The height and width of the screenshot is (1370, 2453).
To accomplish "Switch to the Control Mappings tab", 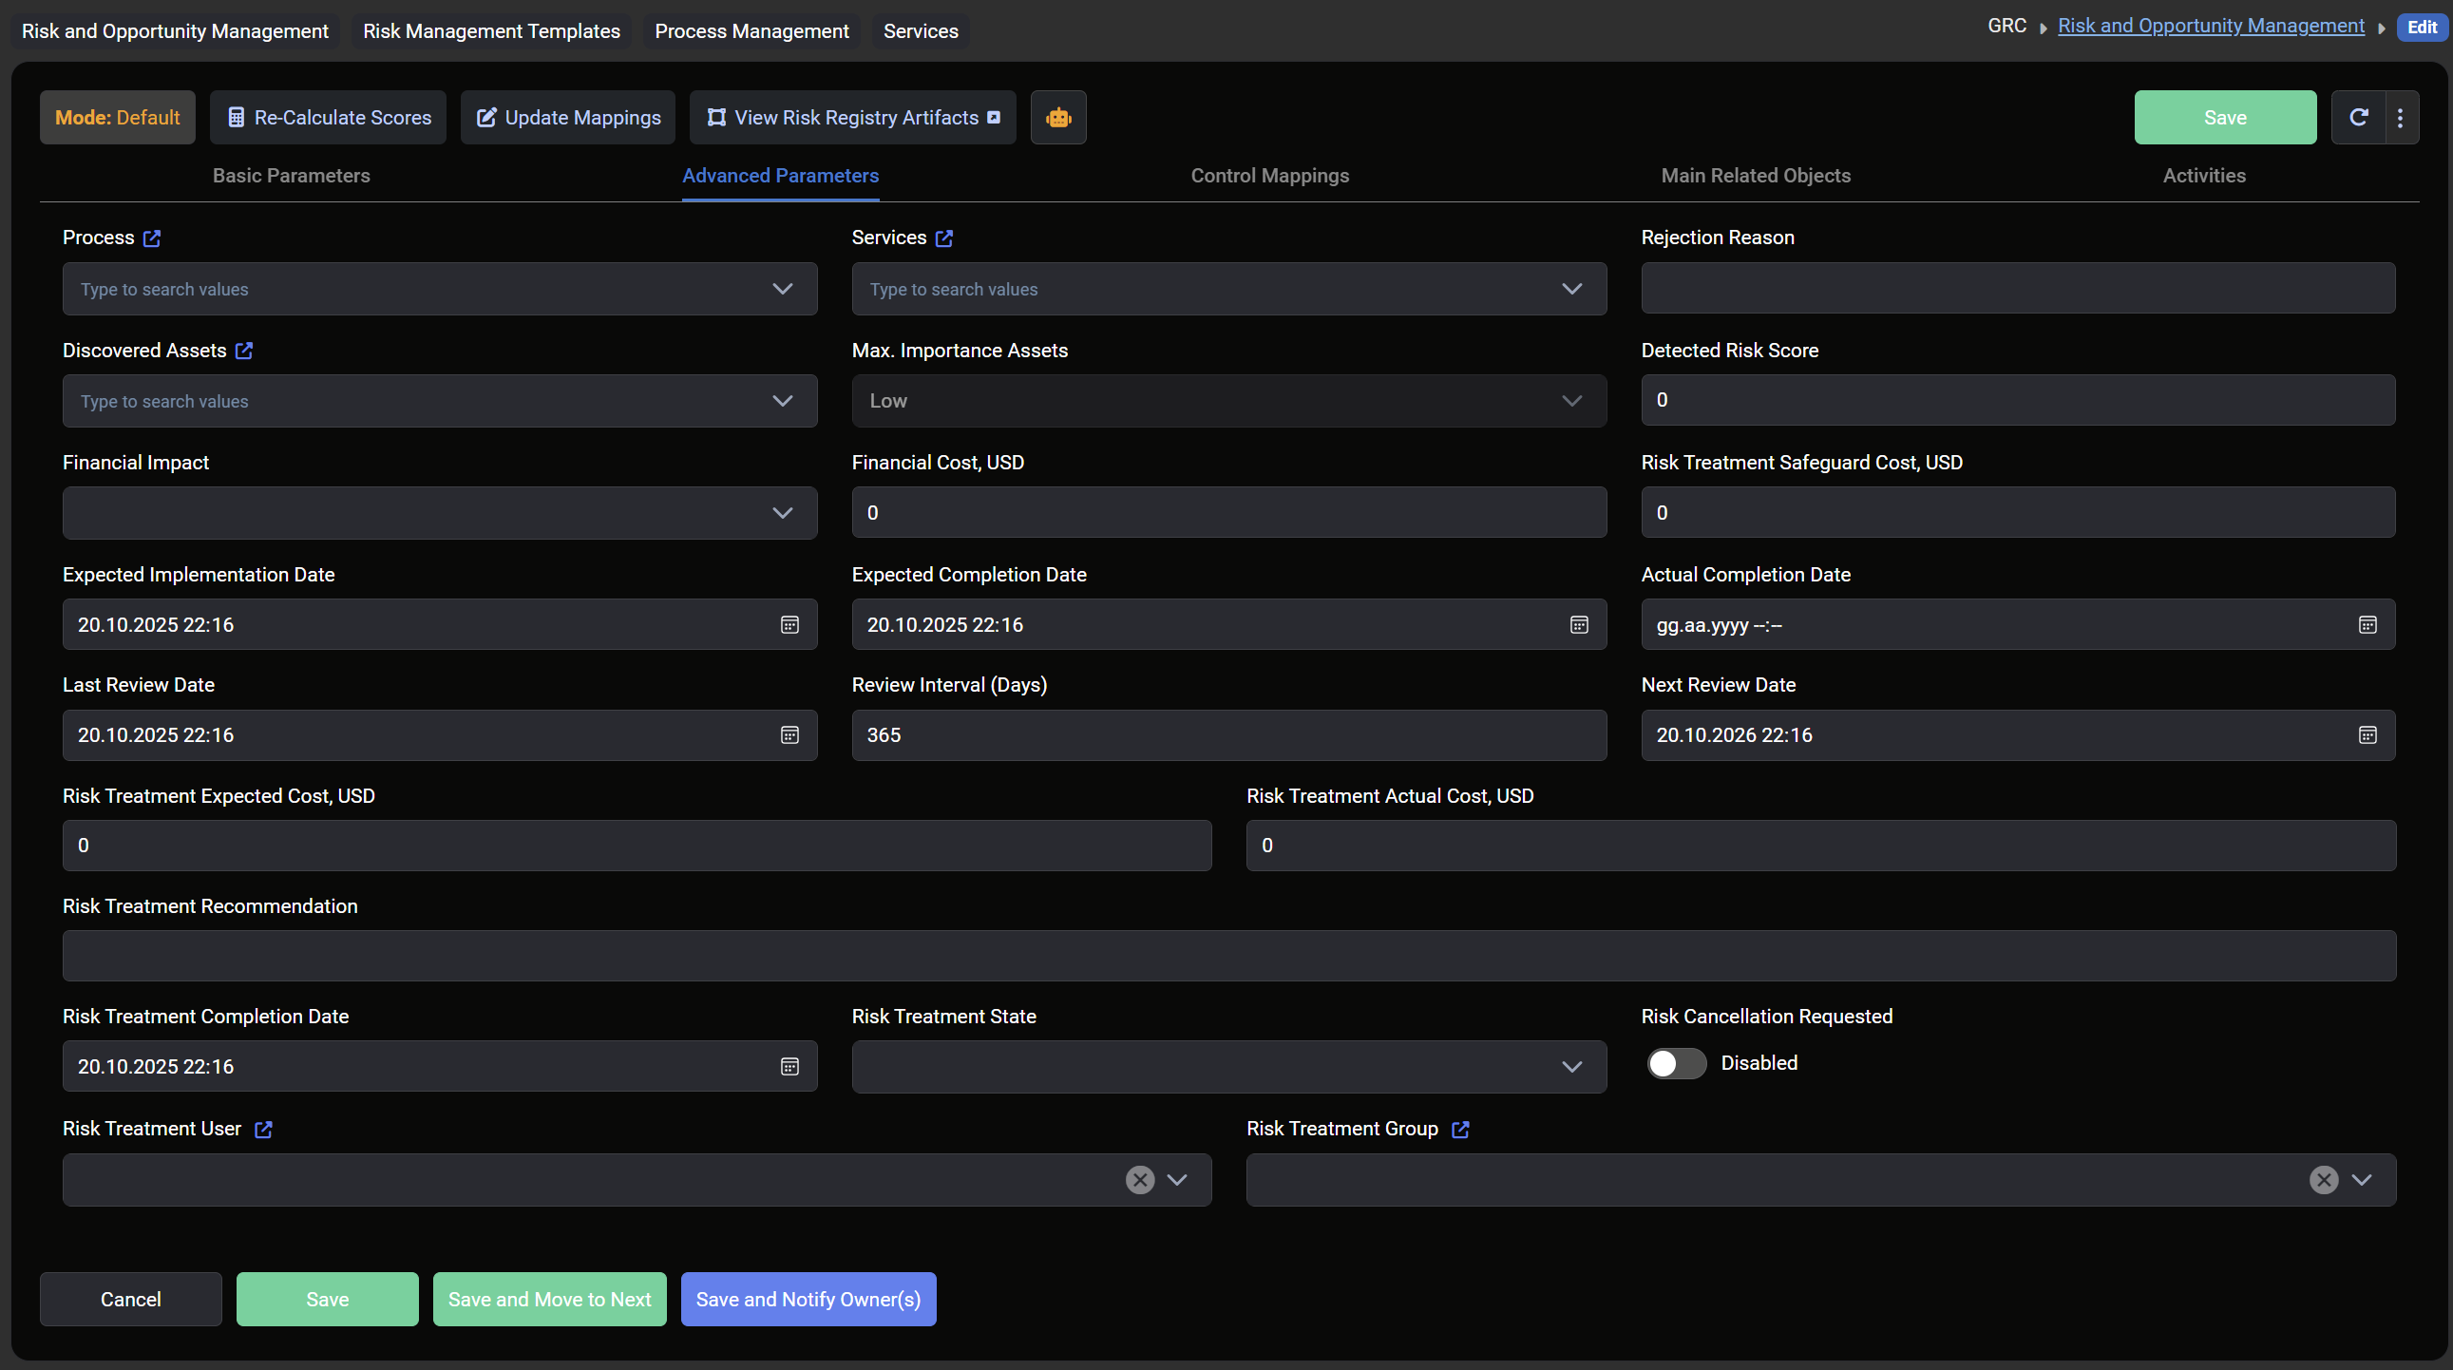I will point(1269,175).
